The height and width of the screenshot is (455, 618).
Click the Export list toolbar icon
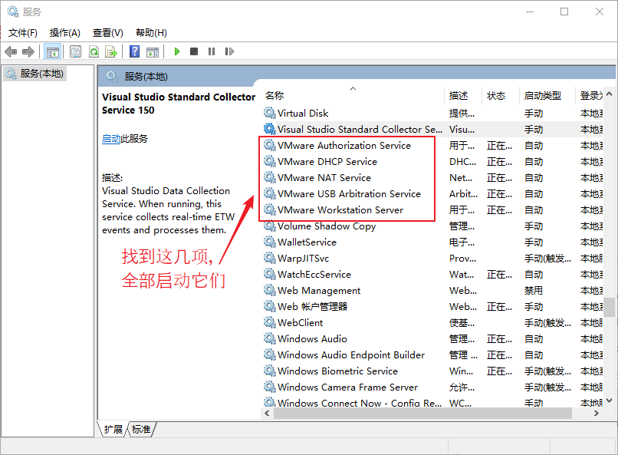(x=111, y=51)
